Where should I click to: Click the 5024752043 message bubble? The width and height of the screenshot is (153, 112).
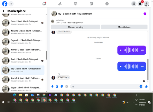click(63, 77)
